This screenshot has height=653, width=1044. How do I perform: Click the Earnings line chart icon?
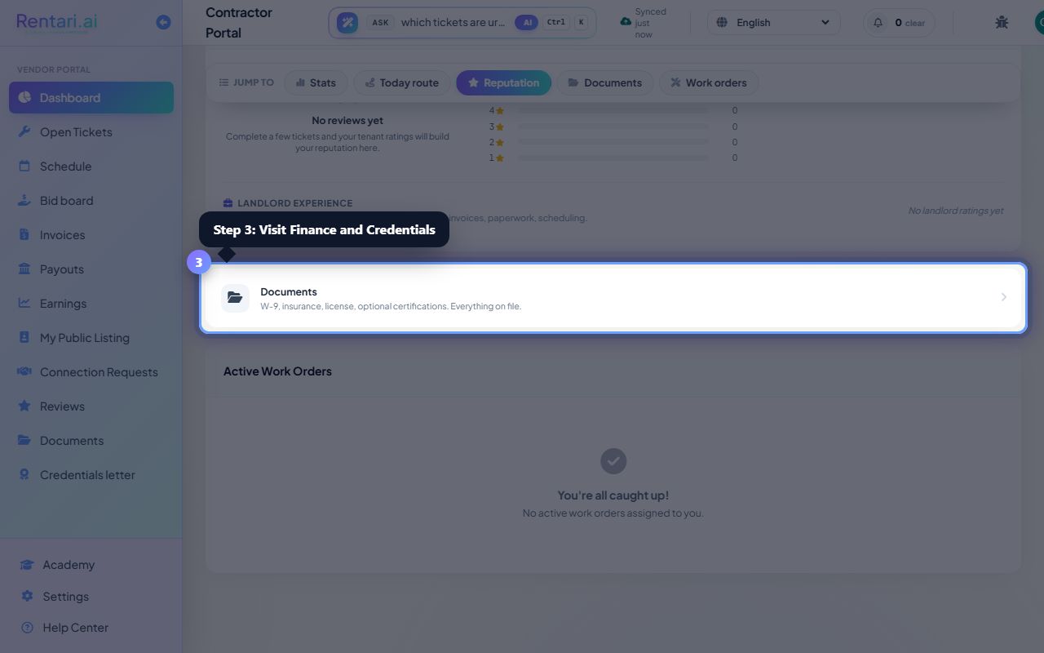click(x=24, y=303)
